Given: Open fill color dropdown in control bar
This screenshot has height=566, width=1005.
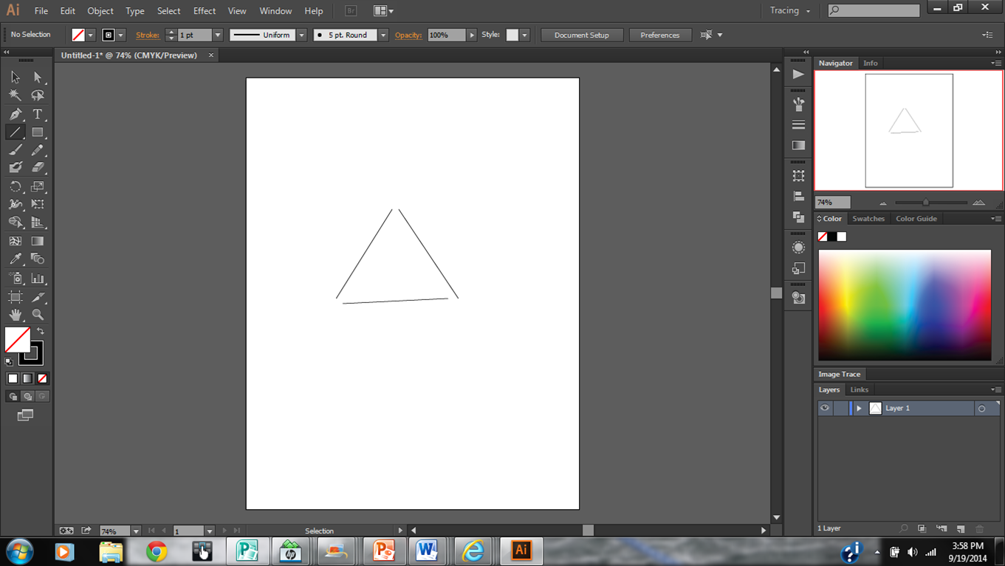Looking at the screenshot, I should click(x=91, y=35).
